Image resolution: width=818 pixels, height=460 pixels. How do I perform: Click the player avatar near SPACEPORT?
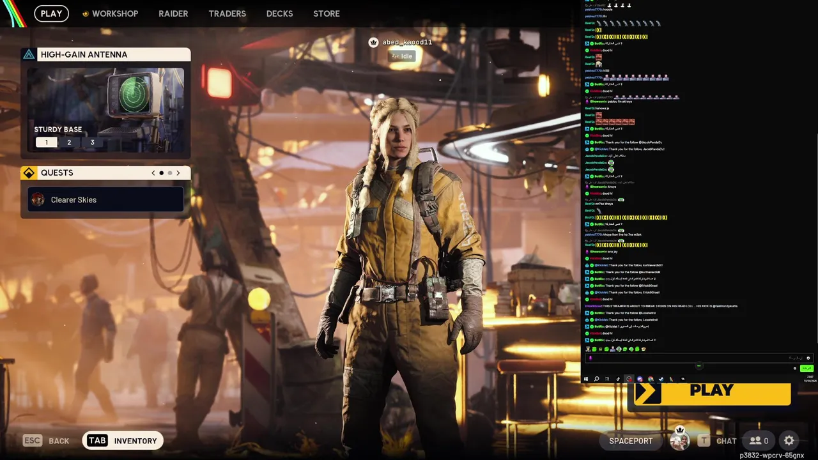click(679, 440)
